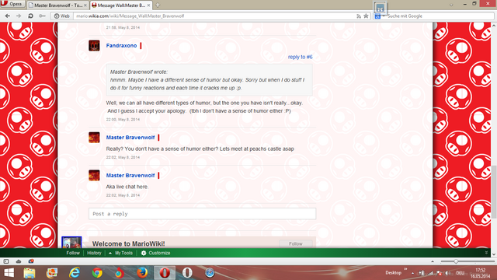Close the Master Bravenwolf tab

(85, 5)
